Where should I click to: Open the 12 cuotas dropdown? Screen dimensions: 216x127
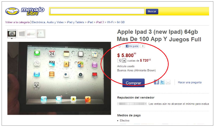click(122, 61)
